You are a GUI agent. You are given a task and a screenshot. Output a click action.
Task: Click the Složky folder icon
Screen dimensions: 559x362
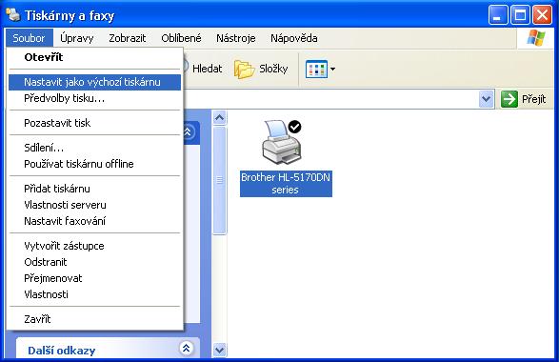tap(244, 69)
